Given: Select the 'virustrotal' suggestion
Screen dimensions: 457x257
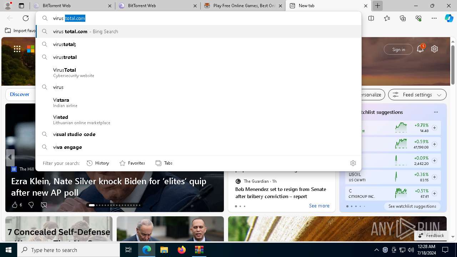Looking at the screenshot, I should pos(199,57).
